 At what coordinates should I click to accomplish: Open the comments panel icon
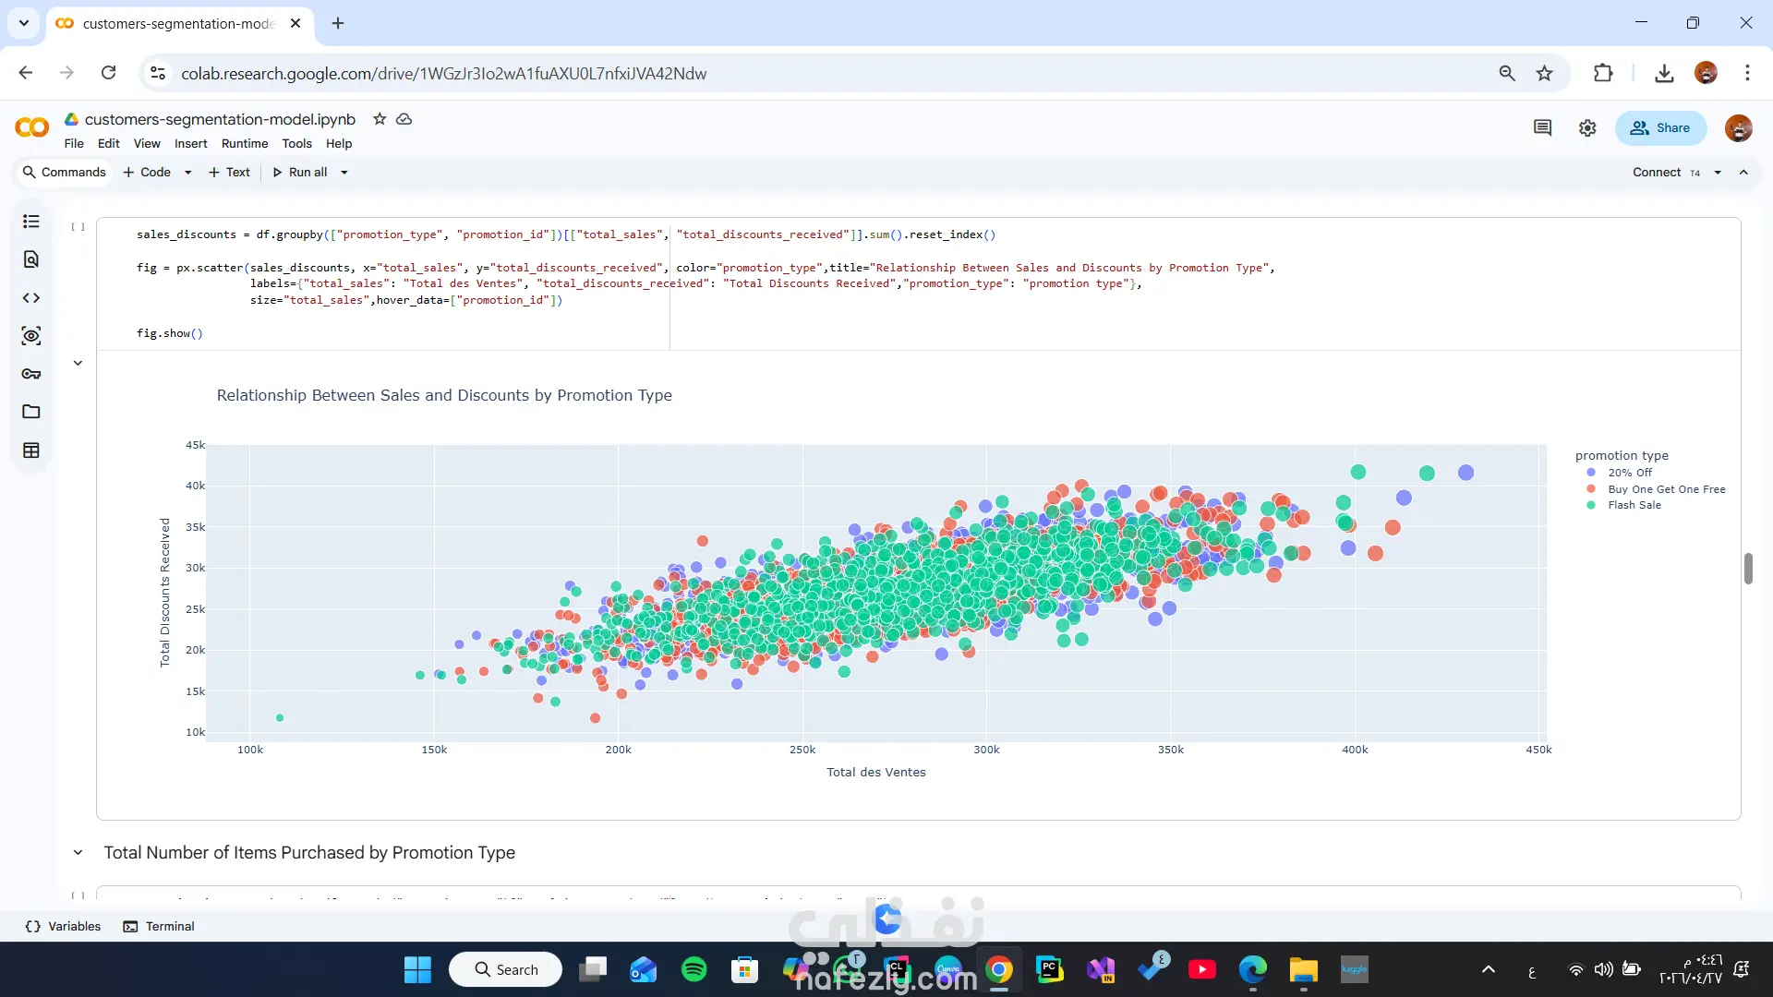tap(1542, 128)
